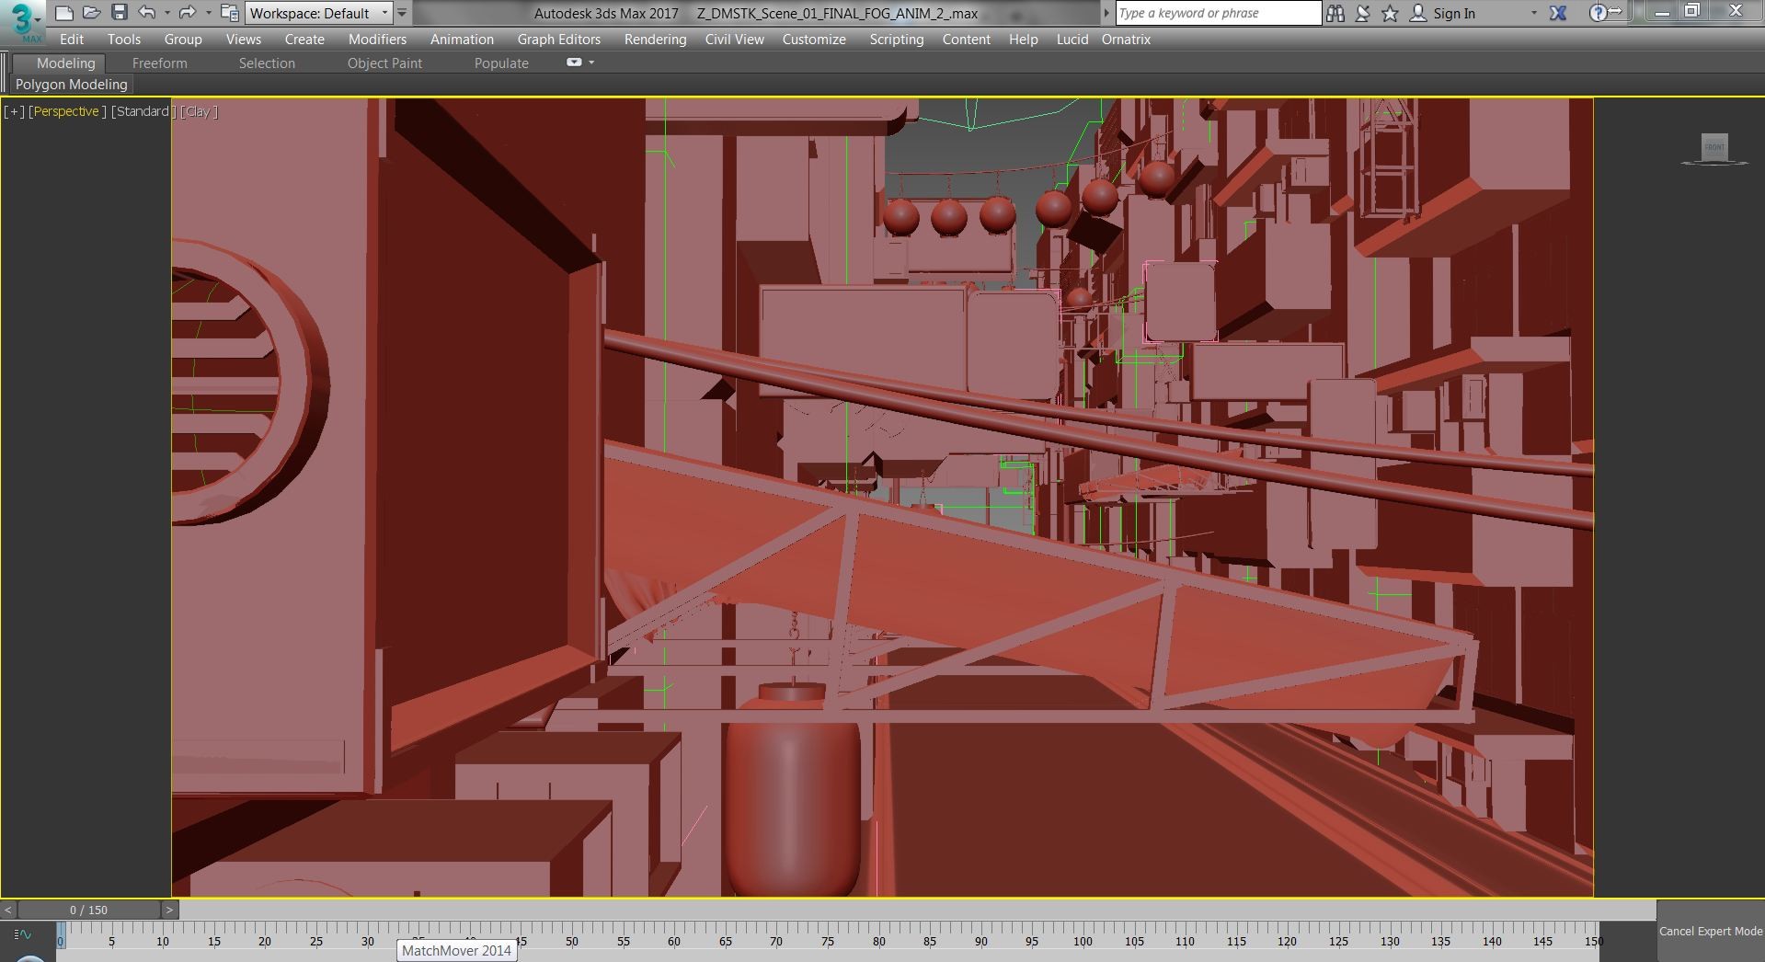Click Sign In
1765x962 pixels.
pyautogui.click(x=1453, y=13)
